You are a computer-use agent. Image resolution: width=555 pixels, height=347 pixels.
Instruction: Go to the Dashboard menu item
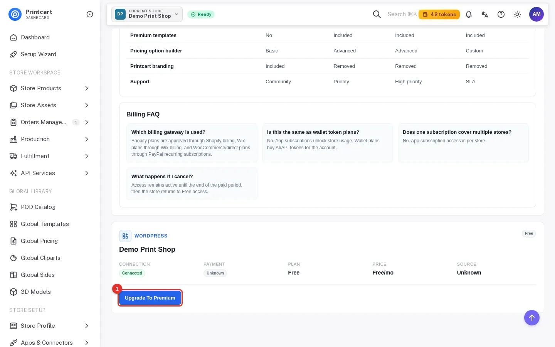pos(50,37)
